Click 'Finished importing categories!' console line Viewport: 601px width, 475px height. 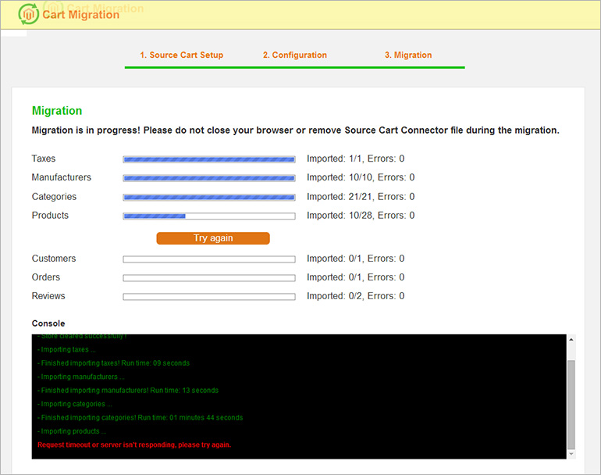click(140, 417)
